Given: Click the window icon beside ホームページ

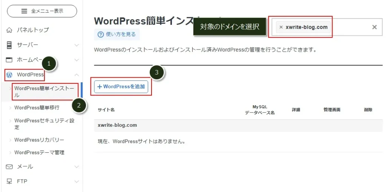Looking at the screenshot, I should [9, 60].
